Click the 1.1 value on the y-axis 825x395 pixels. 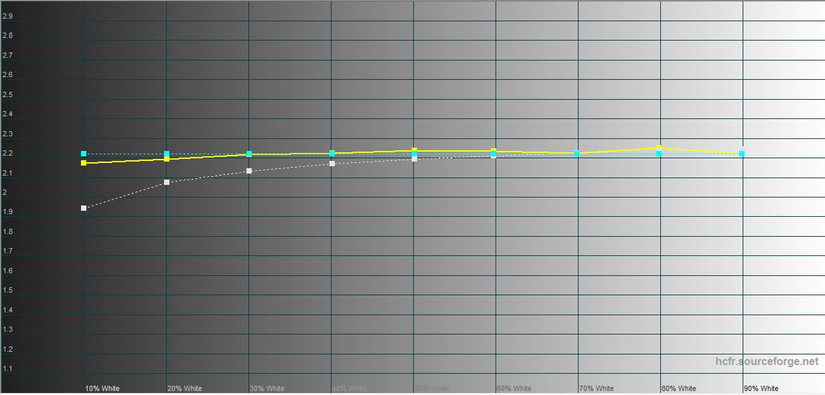point(7,368)
